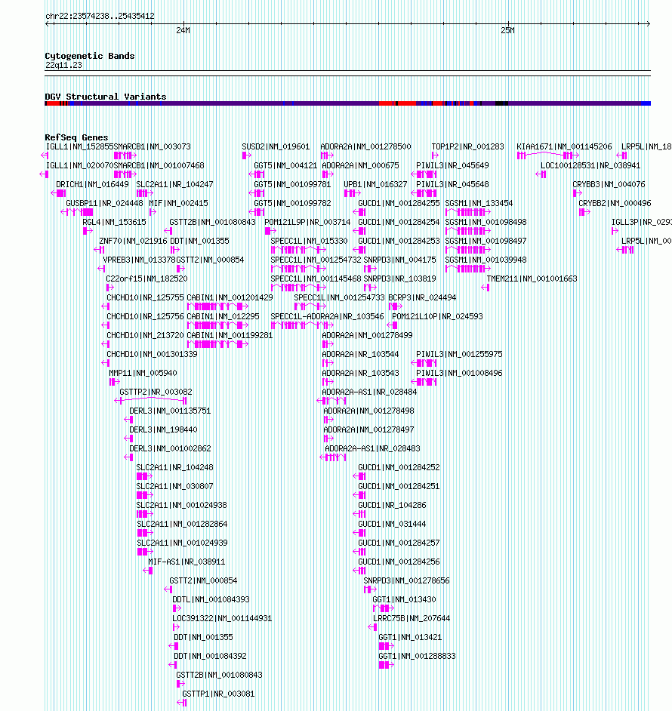This screenshot has width=672, height=711.
Task: Click the VPREB3|NM_013378 gene label
Action: [x=139, y=260]
